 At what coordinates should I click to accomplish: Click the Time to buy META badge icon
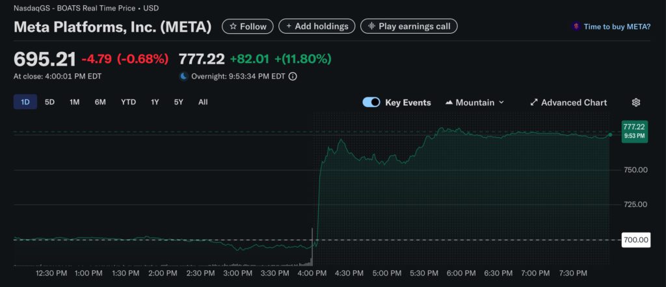pos(576,26)
